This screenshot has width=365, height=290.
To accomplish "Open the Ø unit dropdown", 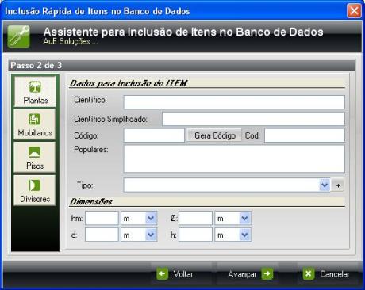I will (x=244, y=218).
